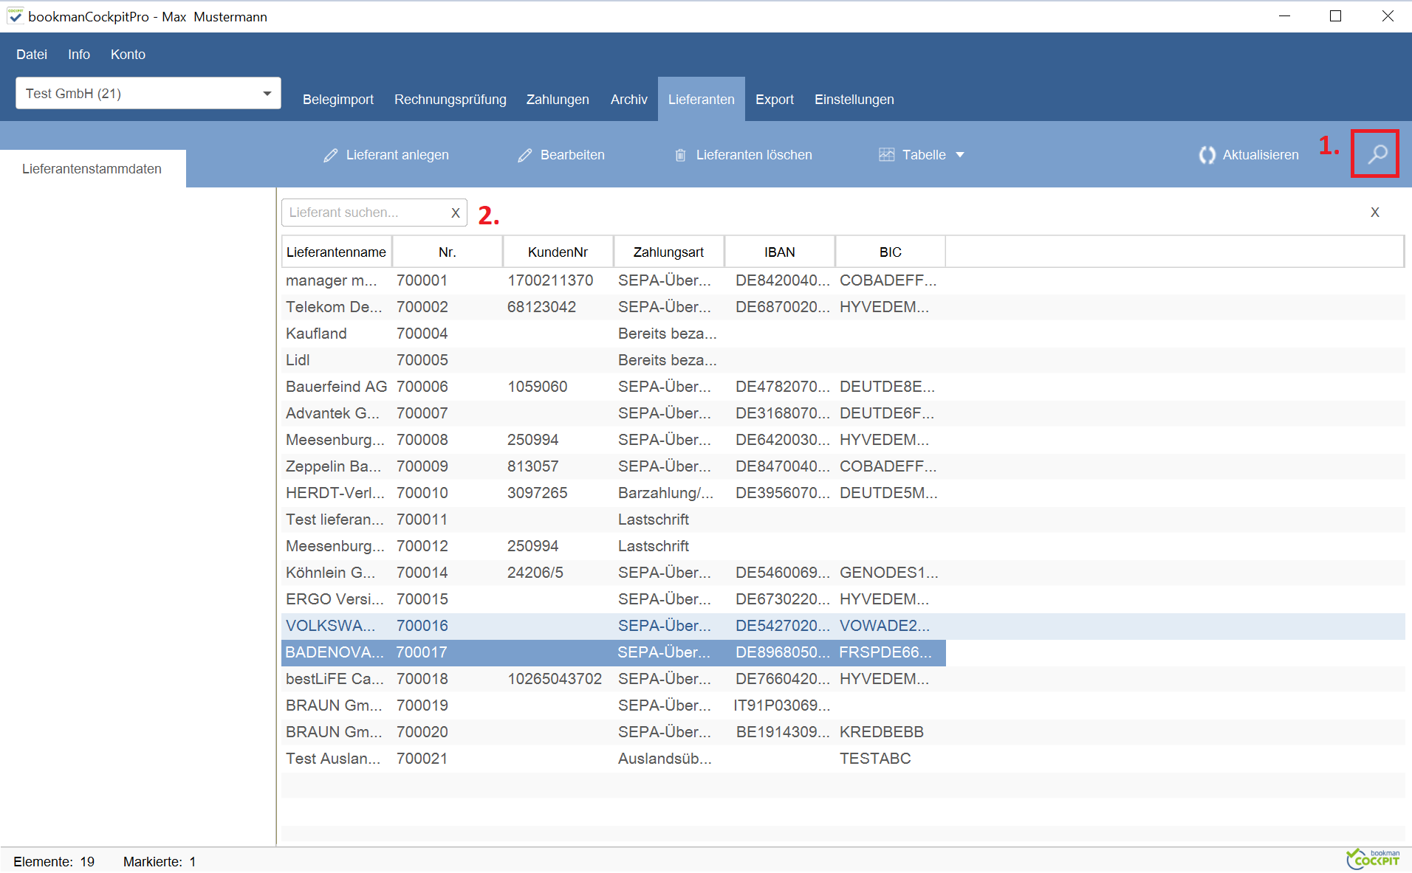This screenshot has width=1412, height=873.
Task: Sort by the Lieferantenname column header
Action: (336, 252)
